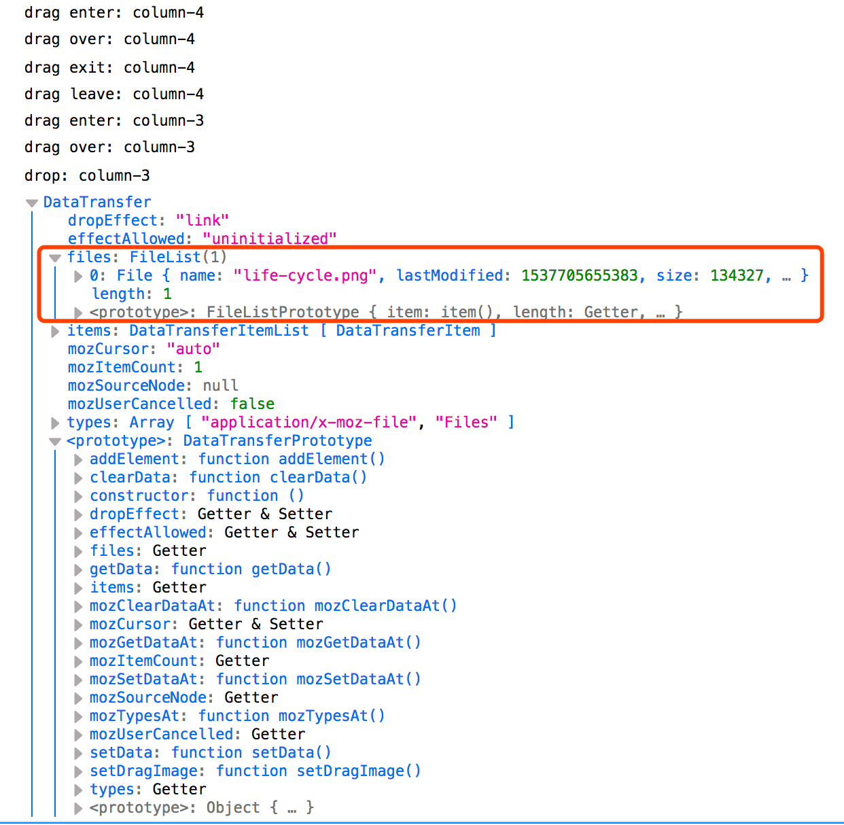Select the constructor function entry label
The height and width of the screenshot is (825, 844).
click(x=139, y=495)
